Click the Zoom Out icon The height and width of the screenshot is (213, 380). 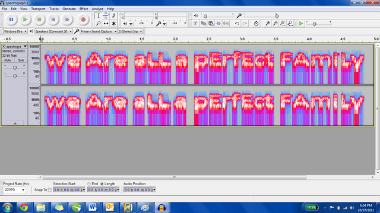pyautogui.click(x=275, y=24)
